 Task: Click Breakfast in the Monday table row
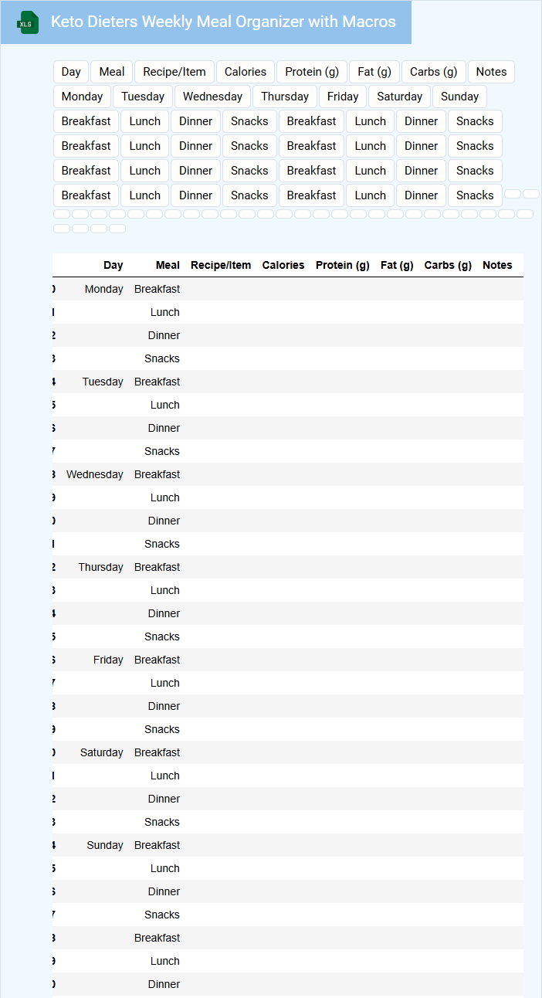pos(158,289)
